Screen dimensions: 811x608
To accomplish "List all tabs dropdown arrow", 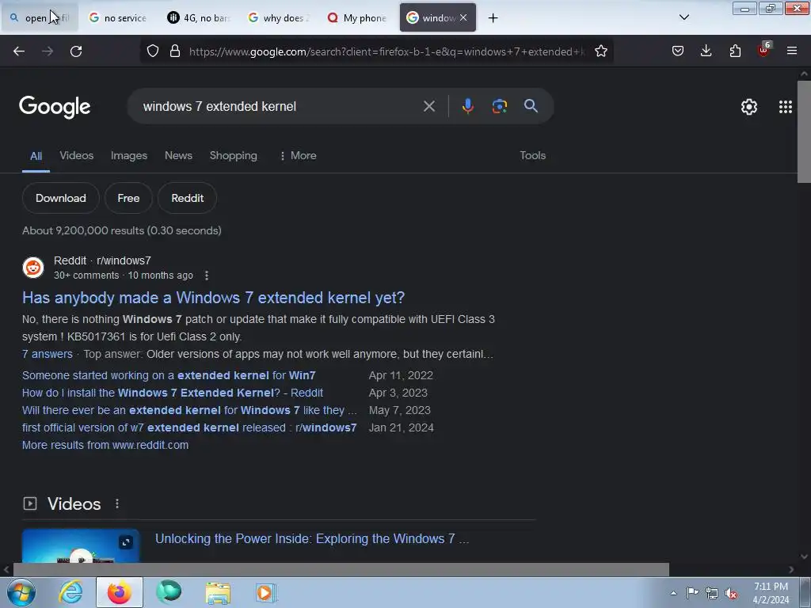I will click(x=683, y=17).
